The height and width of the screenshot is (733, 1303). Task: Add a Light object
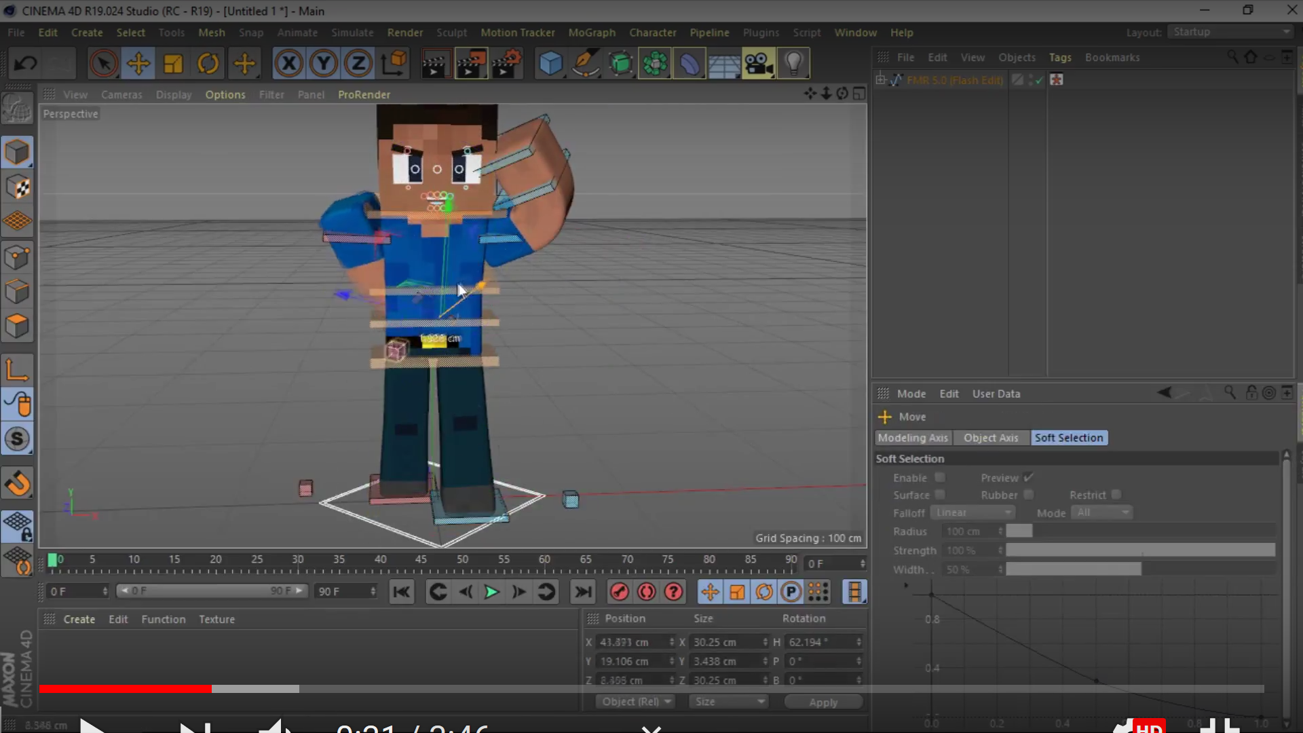tap(793, 64)
